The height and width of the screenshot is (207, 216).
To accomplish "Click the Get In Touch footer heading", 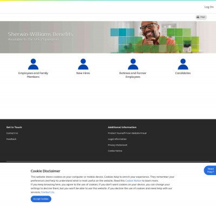I will click(x=14, y=127).
